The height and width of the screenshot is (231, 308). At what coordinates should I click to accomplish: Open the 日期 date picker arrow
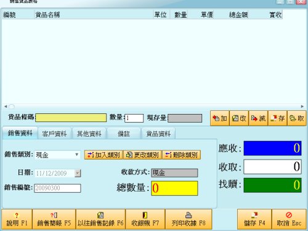pos(78,173)
